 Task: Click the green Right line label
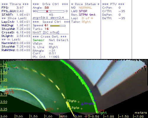click(102, 113)
